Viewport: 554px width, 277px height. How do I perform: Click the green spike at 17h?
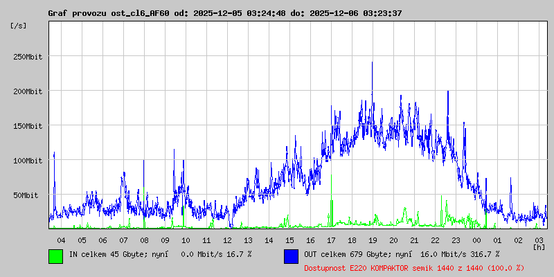(332, 201)
